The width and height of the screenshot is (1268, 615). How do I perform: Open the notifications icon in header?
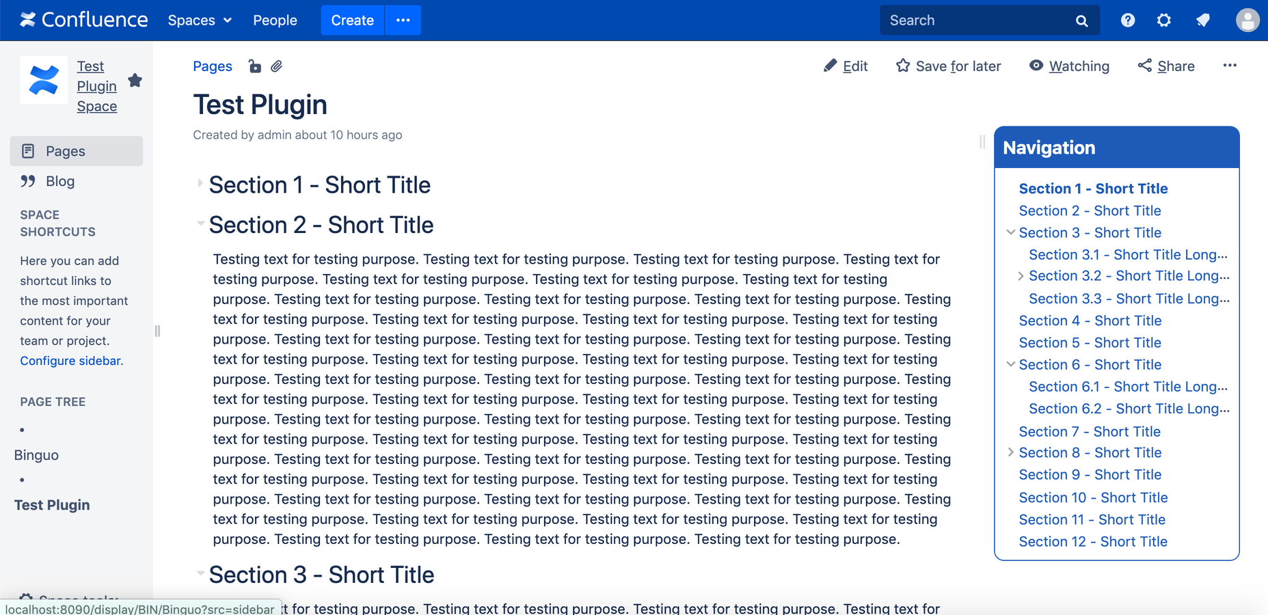(1203, 20)
